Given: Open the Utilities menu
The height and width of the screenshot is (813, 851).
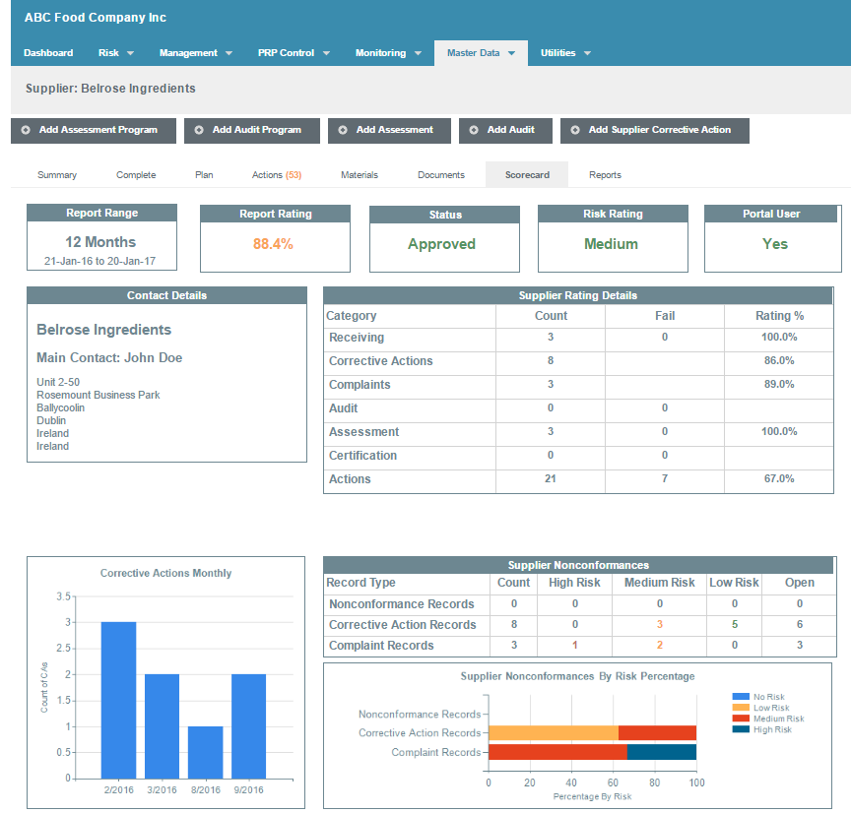Looking at the screenshot, I should tap(557, 52).
